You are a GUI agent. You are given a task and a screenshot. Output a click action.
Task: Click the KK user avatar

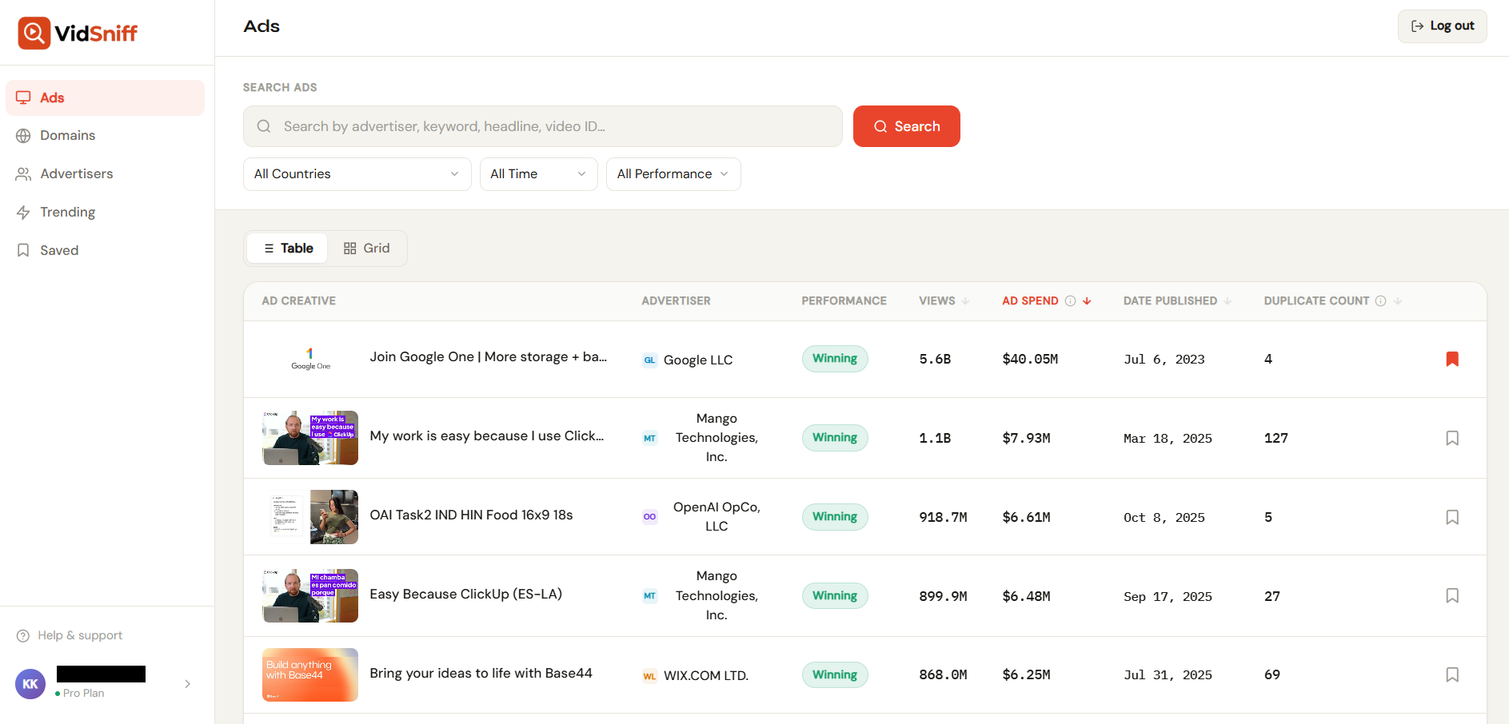coord(30,684)
